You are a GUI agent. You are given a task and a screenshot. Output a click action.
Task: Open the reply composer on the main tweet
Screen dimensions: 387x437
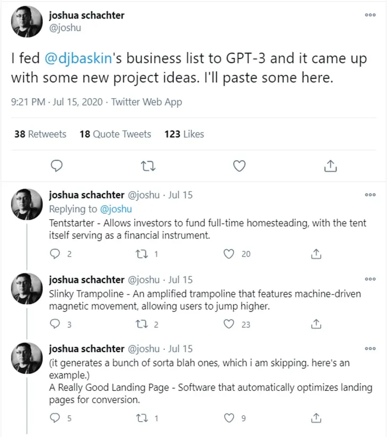click(x=57, y=165)
